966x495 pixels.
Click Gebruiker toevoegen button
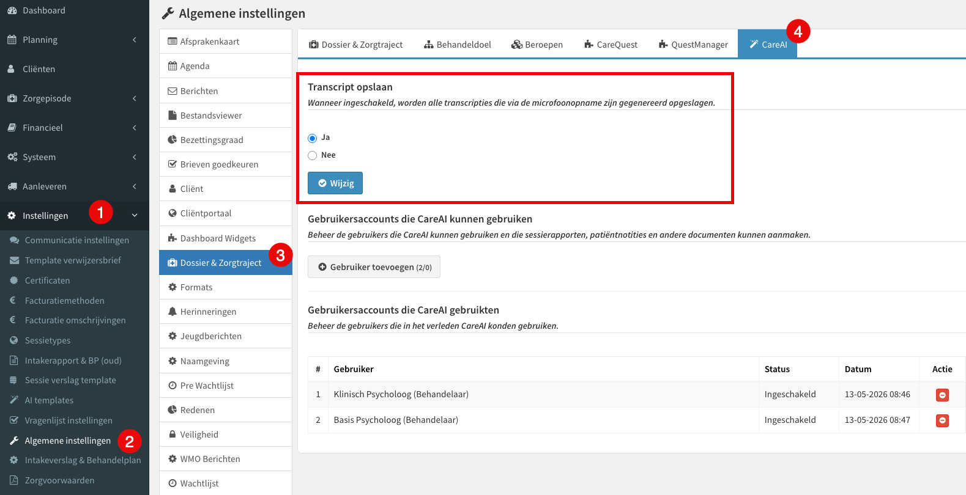[374, 267]
